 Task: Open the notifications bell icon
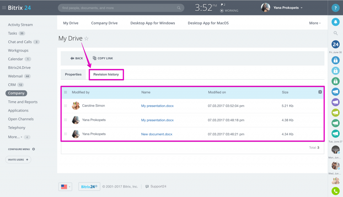click(335, 22)
